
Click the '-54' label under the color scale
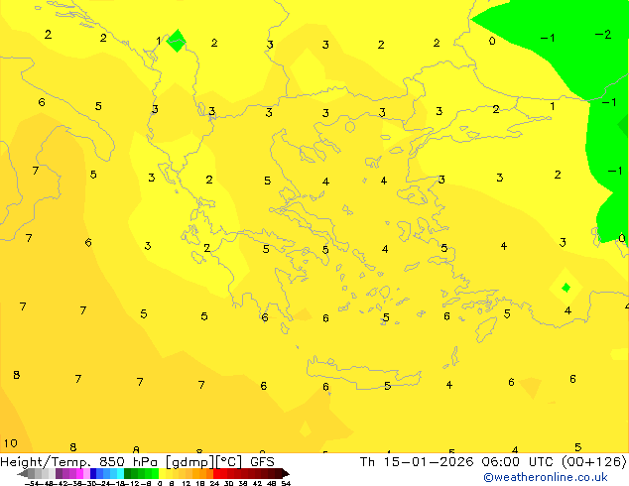coord(32,483)
